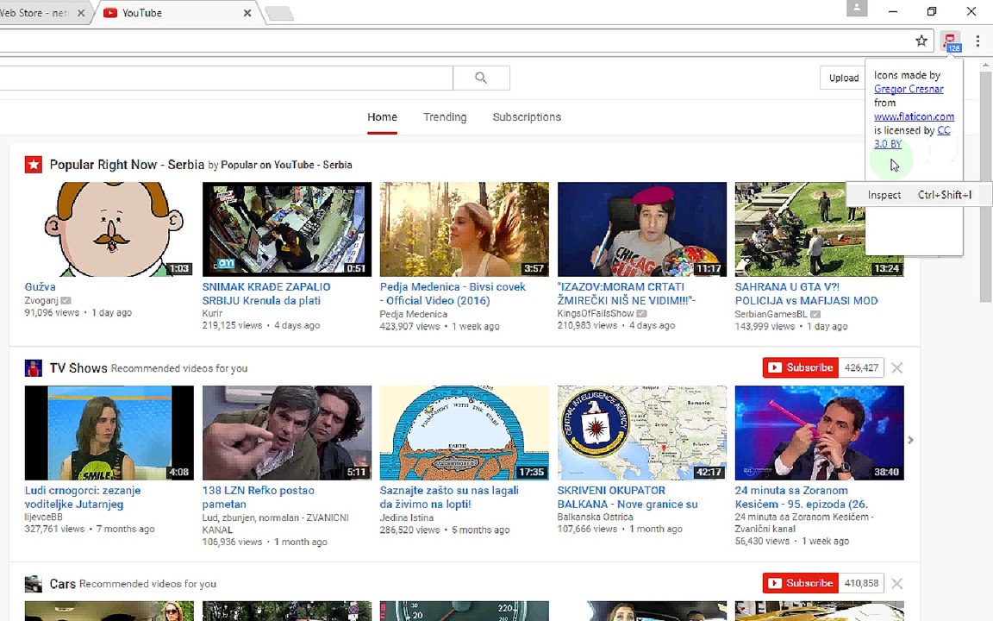Screen dimensions: 993x621
Task: Open Saznajte zašto su nas lagali title
Action: pyautogui.click(x=449, y=498)
